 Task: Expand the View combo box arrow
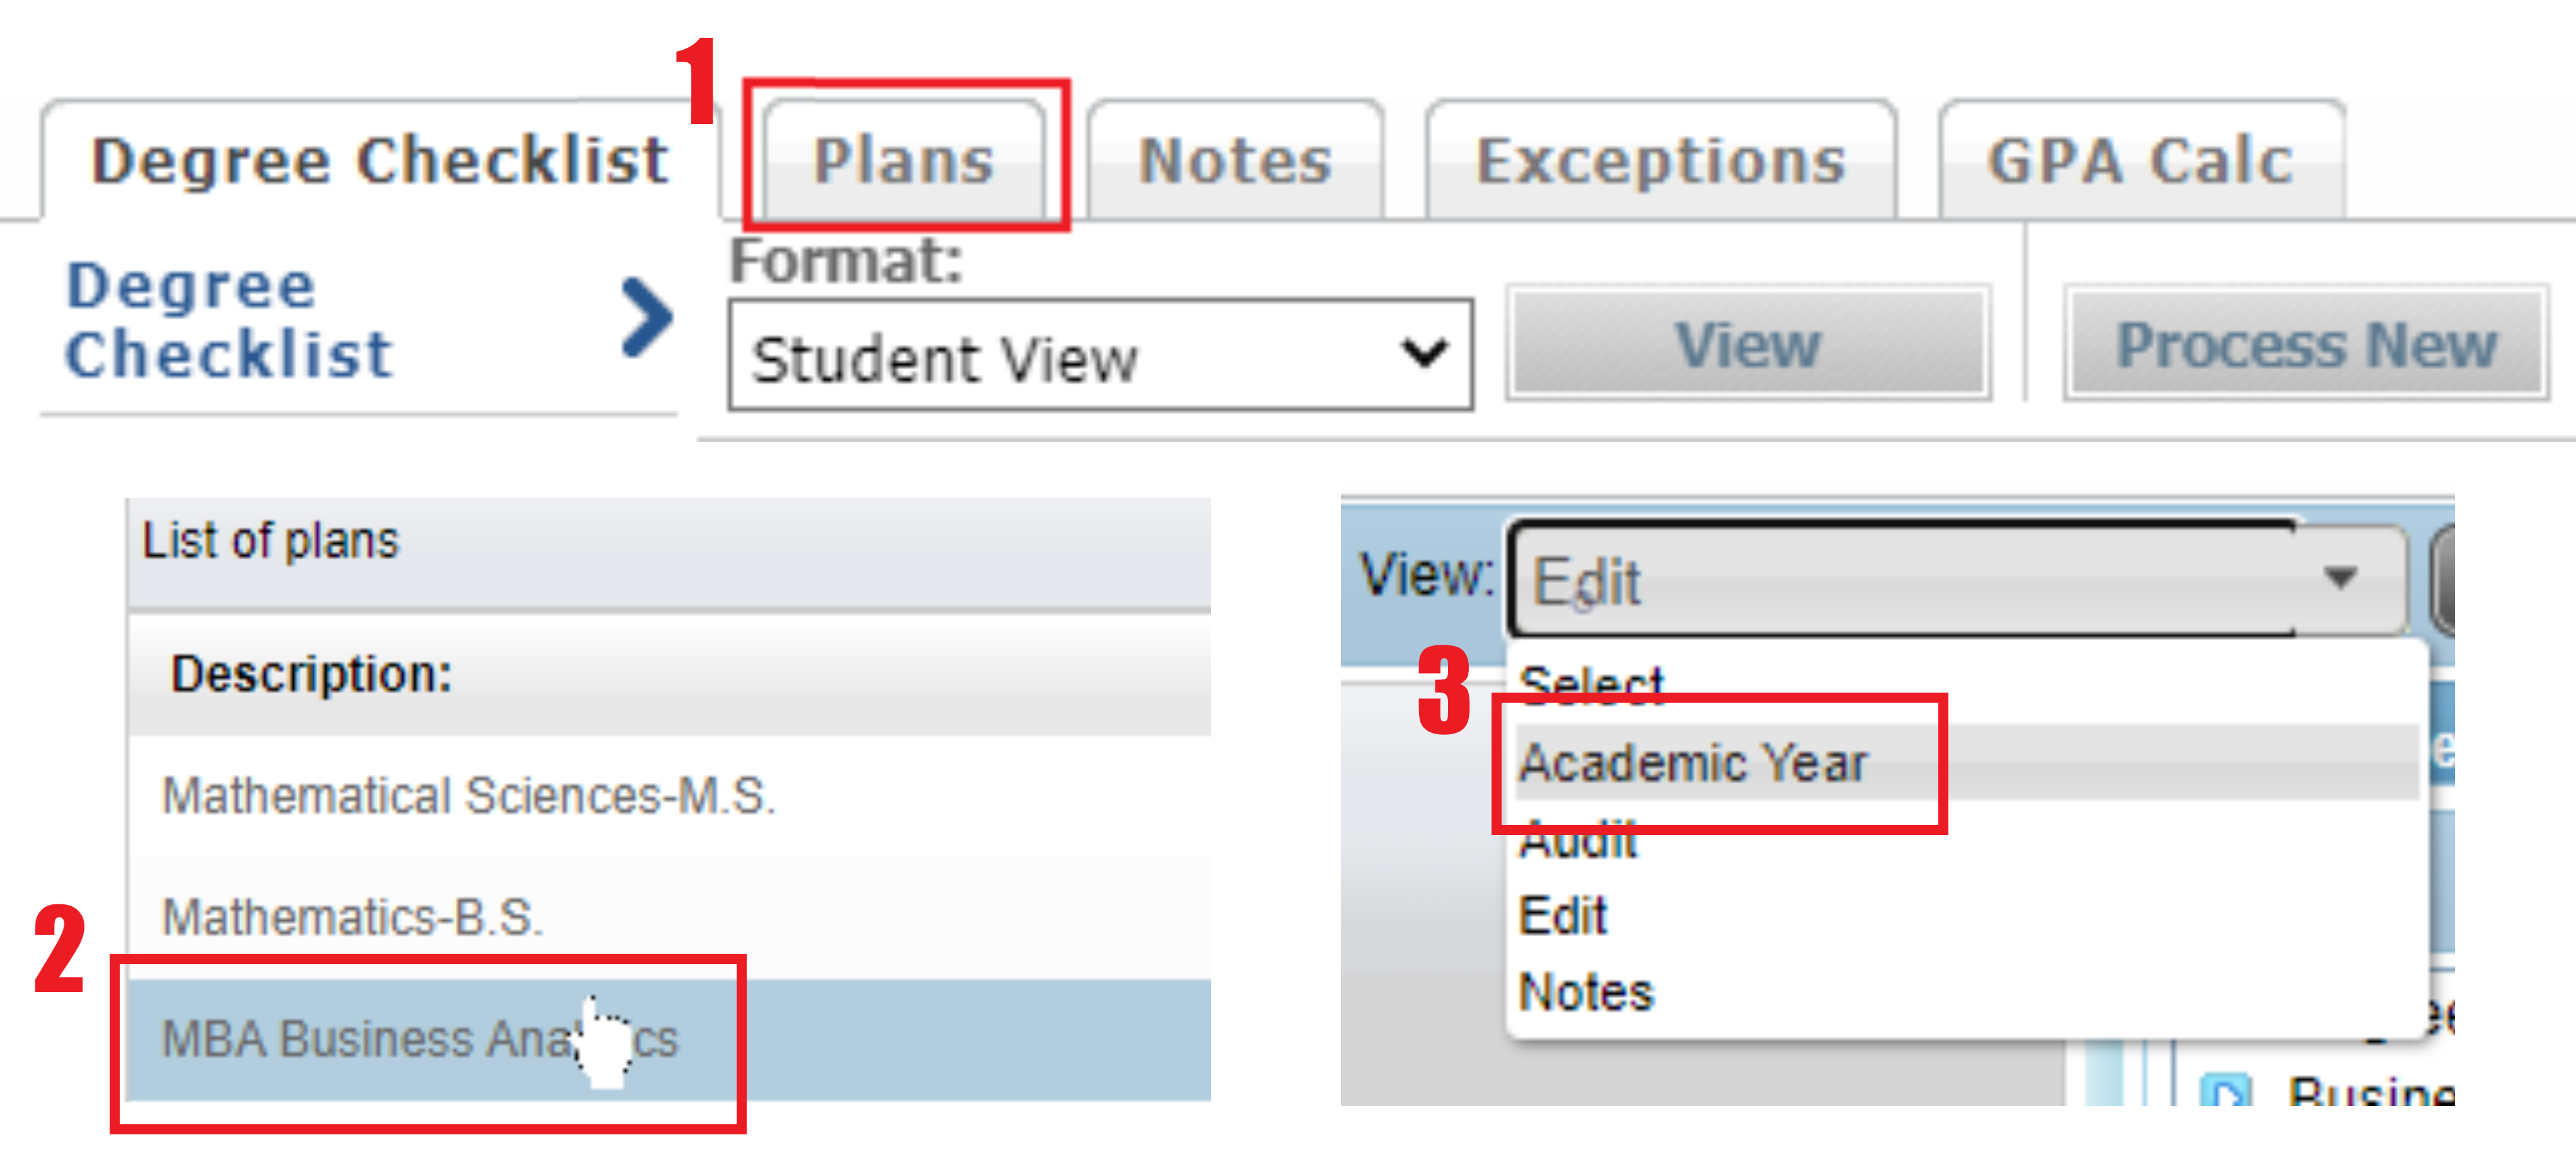click(2340, 579)
